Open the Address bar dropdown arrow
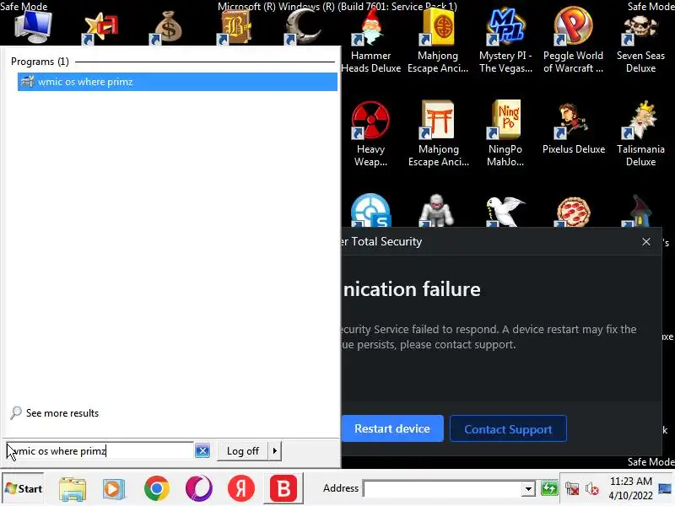 (x=528, y=489)
